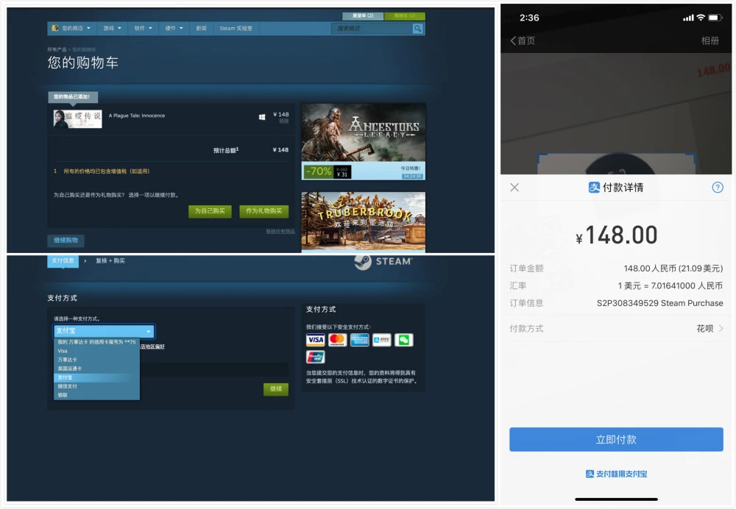Viewport: 736px width, 509px height.
Task: Click the Mastercard logo
Action: click(x=337, y=340)
